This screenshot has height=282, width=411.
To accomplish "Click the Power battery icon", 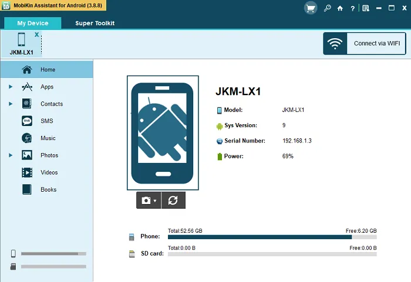I will click(x=220, y=157).
